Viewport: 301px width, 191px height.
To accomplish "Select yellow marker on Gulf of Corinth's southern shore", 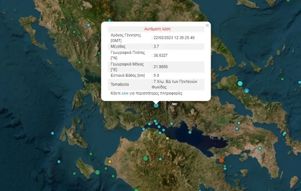I will (167, 138).
